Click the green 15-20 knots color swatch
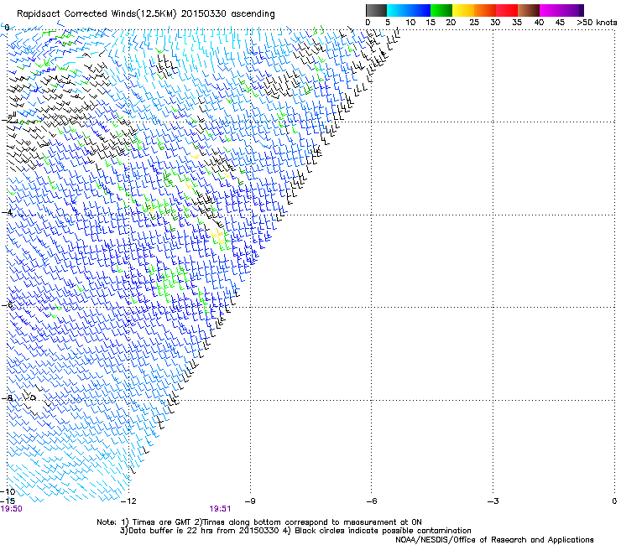The image size is (621, 545). pos(441,10)
